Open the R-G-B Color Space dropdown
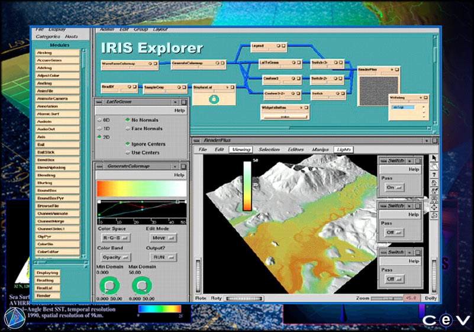Image resolution: width=474 pixels, height=332 pixels. (x=115, y=238)
